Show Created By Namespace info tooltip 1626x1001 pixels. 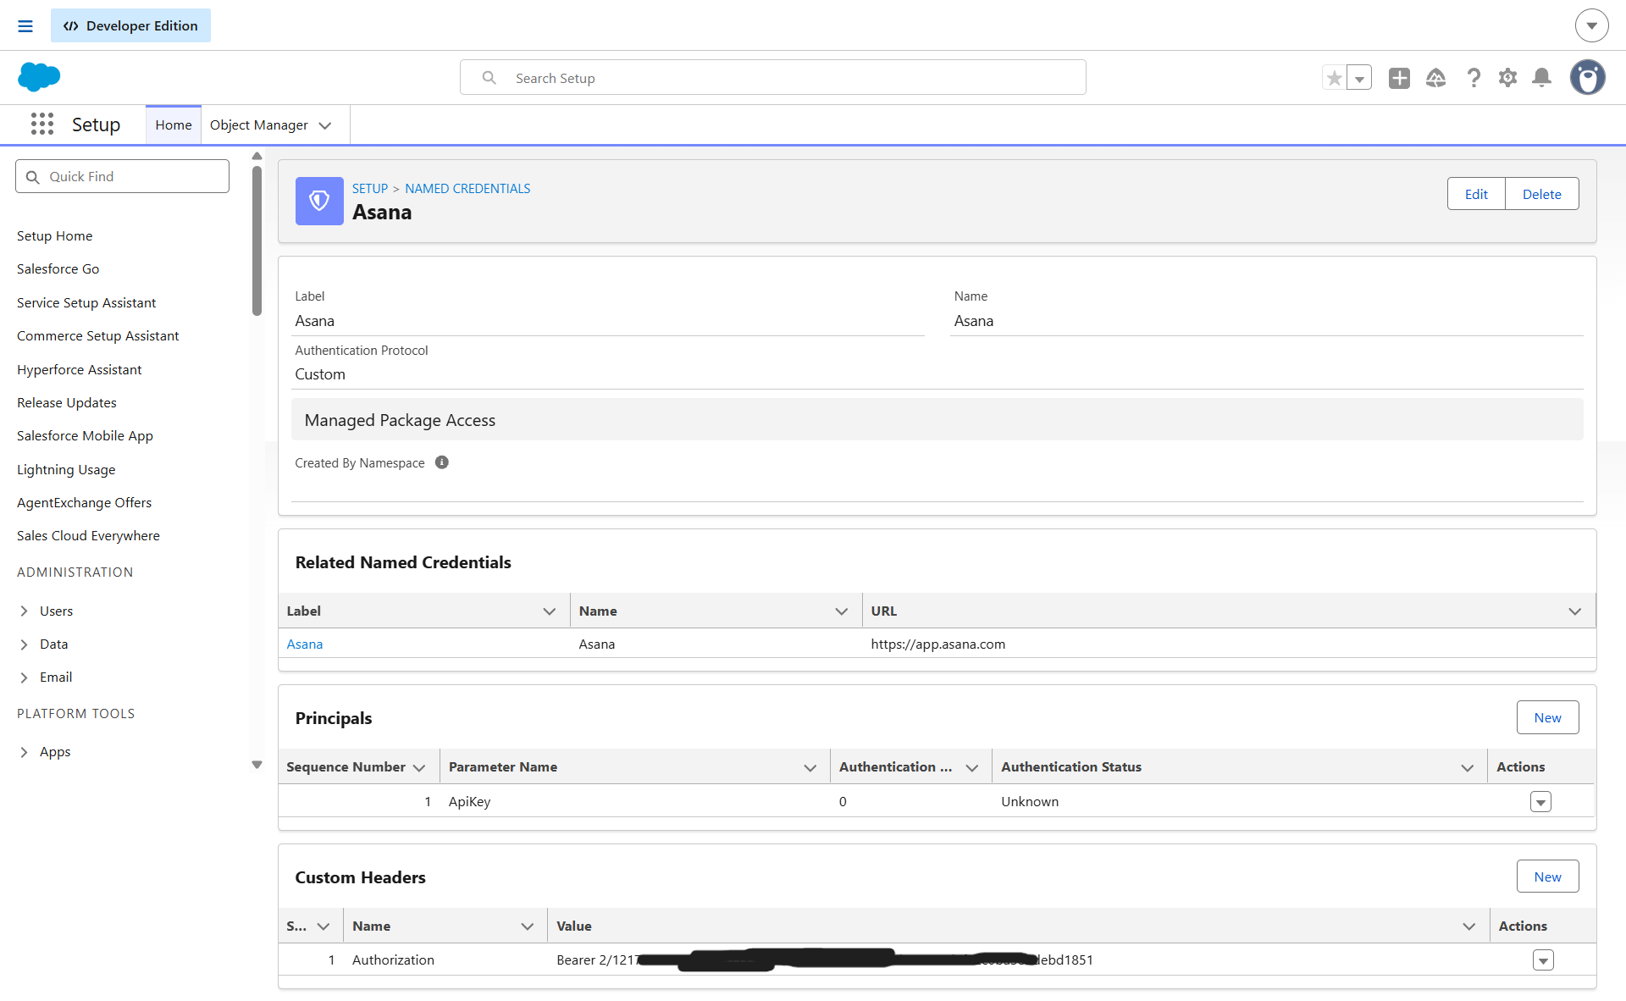(x=442, y=462)
